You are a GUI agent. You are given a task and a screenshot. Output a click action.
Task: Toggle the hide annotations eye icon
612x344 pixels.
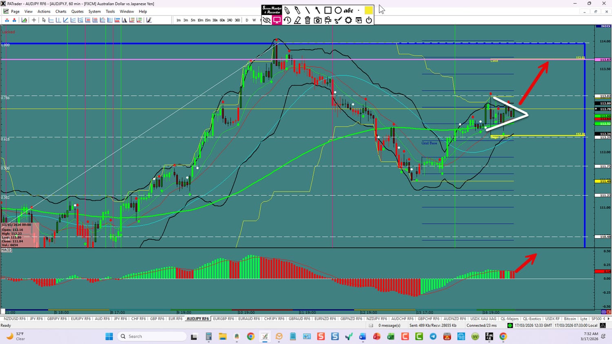(267, 20)
